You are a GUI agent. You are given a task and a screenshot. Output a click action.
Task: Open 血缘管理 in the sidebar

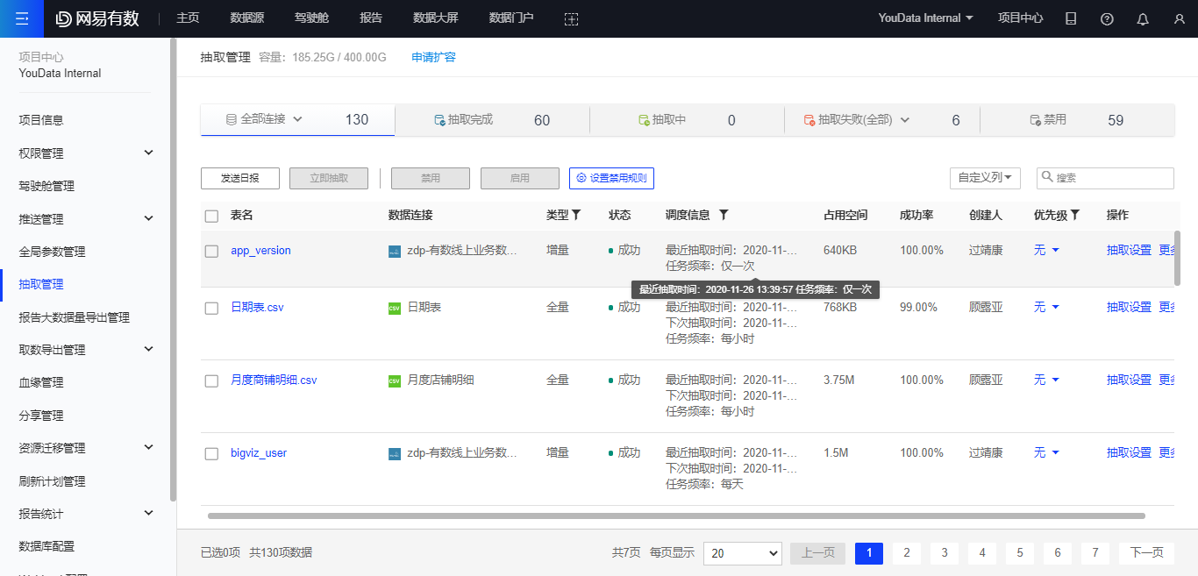coord(41,382)
